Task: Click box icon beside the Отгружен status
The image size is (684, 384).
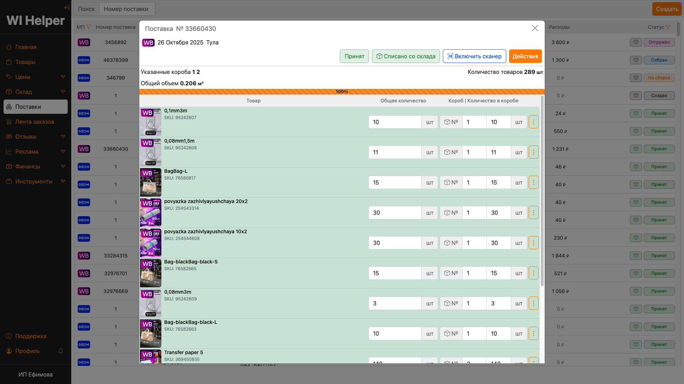Action: coord(636,42)
